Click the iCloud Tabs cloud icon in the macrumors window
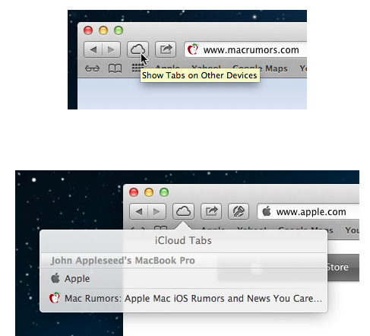Image resolution: width=370 pixels, height=336 pixels. coord(138,49)
